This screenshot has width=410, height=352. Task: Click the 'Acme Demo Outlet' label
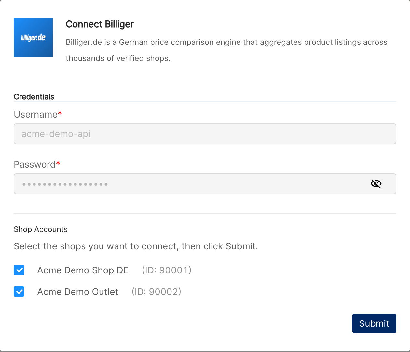78,292
